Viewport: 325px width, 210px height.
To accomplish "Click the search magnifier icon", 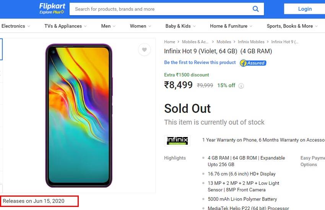I will 255,9.
